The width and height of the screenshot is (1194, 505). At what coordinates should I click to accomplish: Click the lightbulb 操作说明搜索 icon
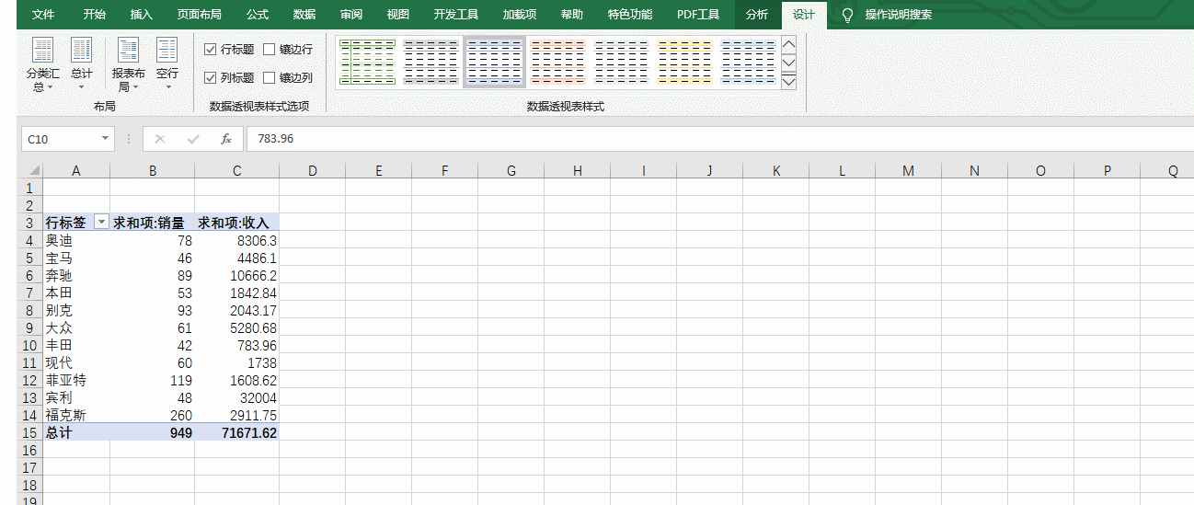[x=847, y=15]
